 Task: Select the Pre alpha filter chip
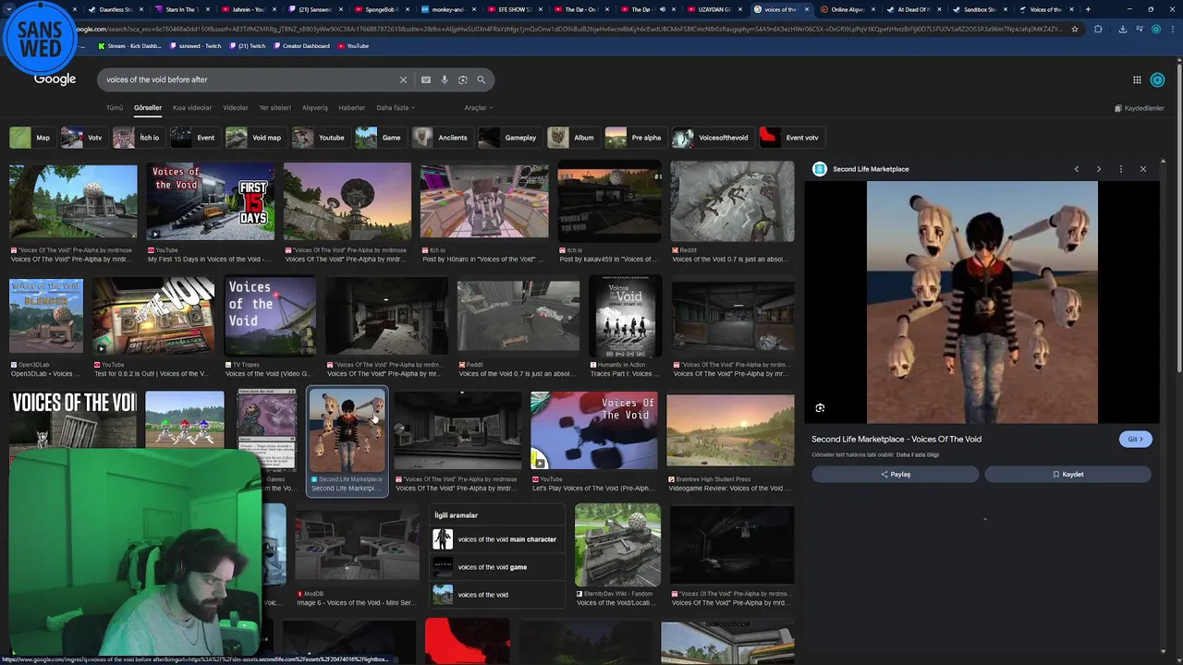[x=635, y=138]
